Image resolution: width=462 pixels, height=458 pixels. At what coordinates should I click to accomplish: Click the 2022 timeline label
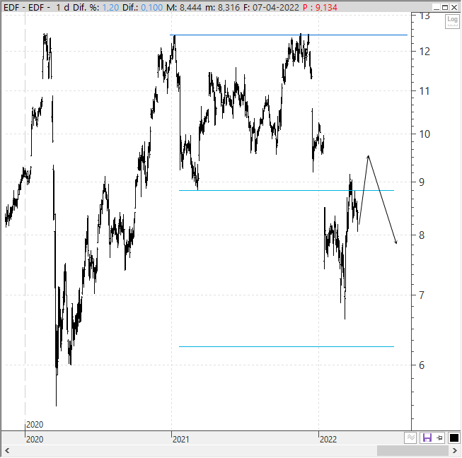[328, 440]
